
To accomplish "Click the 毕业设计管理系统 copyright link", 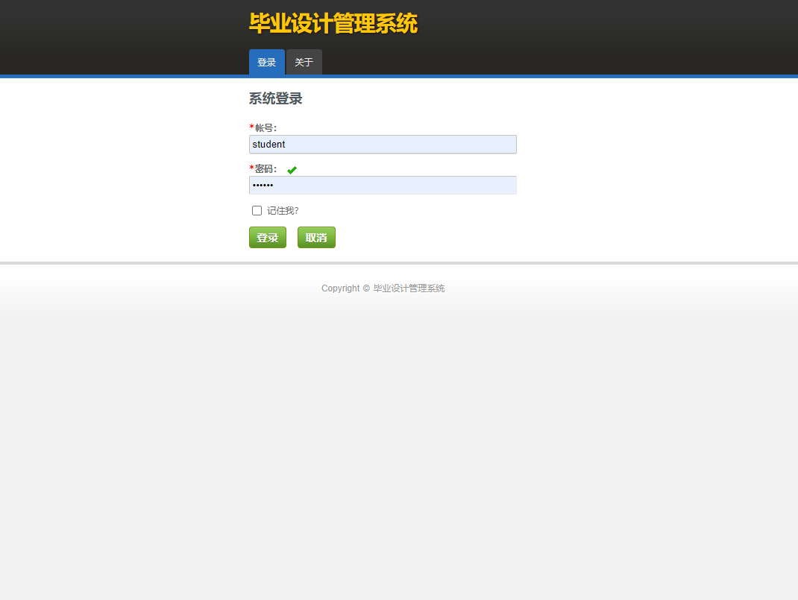I will (x=409, y=288).
